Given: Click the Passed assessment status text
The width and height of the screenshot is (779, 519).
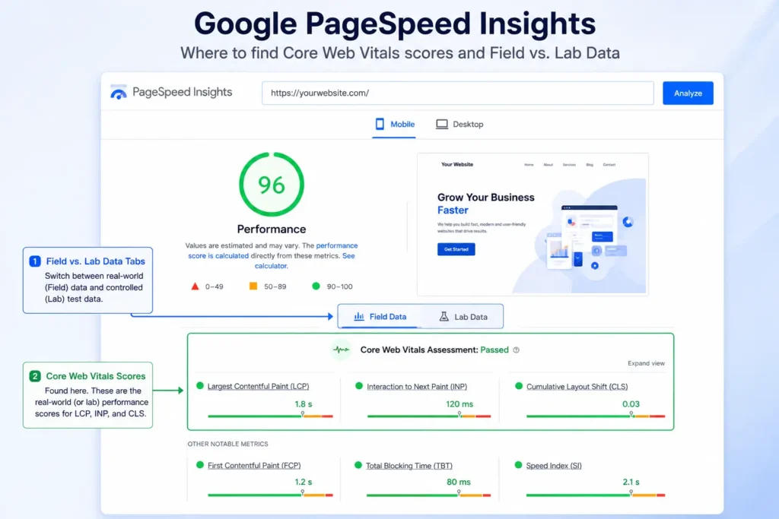Looking at the screenshot, I should (494, 350).
